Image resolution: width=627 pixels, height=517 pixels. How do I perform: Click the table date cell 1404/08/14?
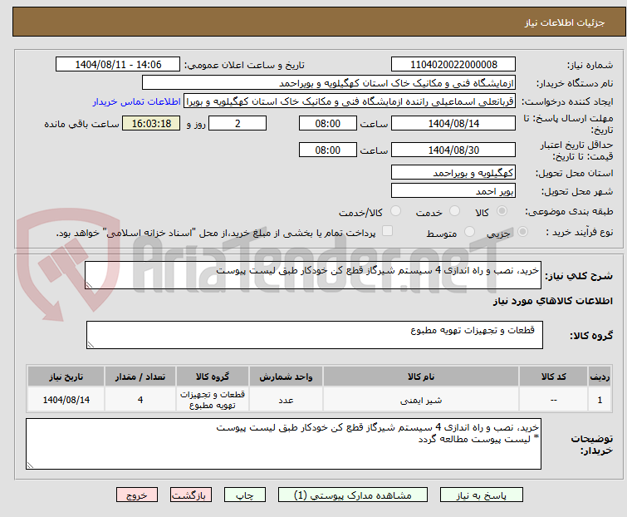click(66, 400)
